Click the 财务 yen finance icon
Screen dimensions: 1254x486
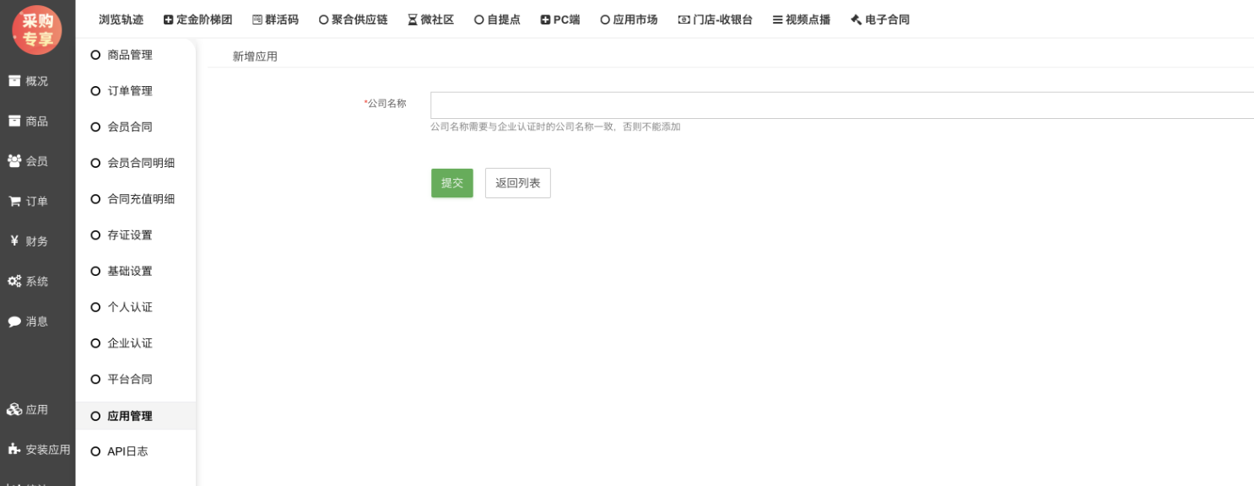pos(14,241)
